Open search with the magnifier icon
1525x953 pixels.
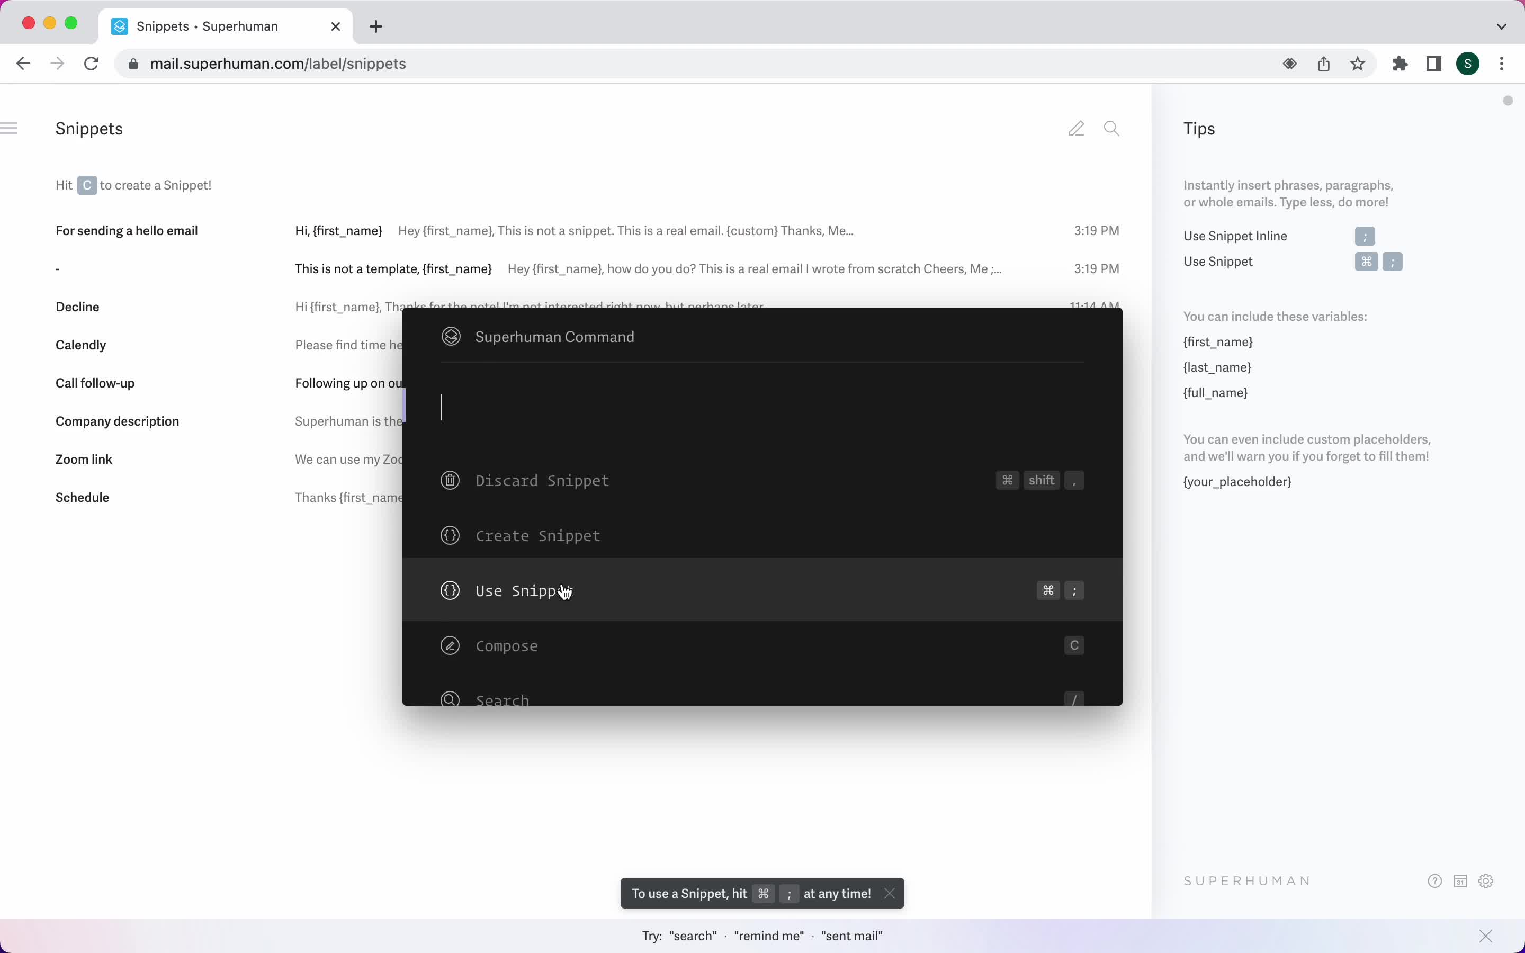1111,129
